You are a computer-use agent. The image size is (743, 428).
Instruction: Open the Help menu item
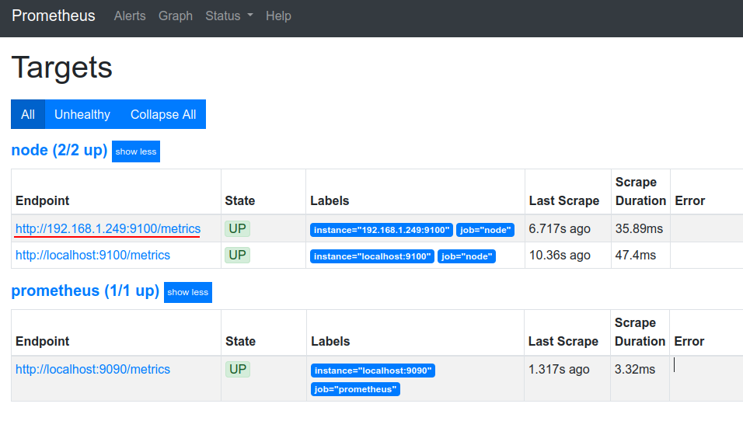coord(278,16)
